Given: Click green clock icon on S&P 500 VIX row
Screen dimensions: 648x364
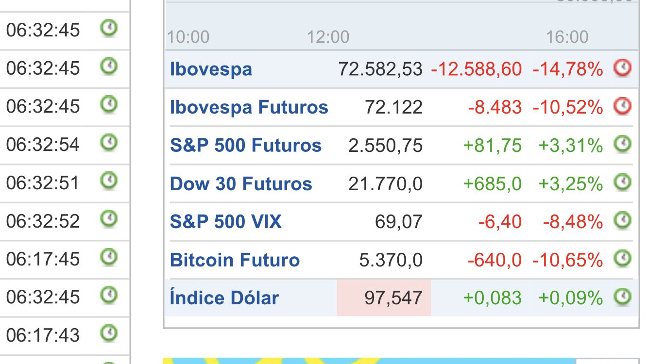Looking at the screenshot, I should (623, 220).
